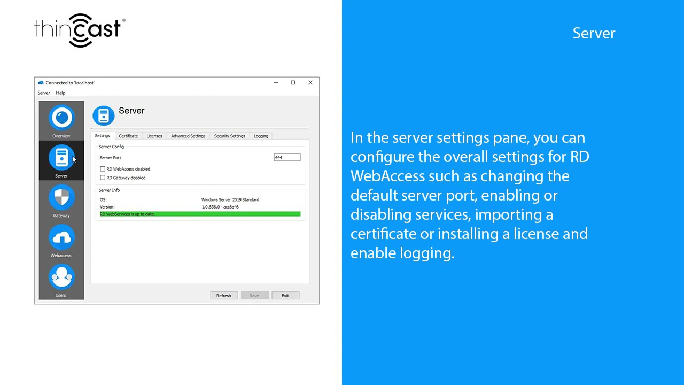Screen dimensions: 684x385
Task: Toggle RD WebAccess disabled checkbox
Action: [103, 169]
